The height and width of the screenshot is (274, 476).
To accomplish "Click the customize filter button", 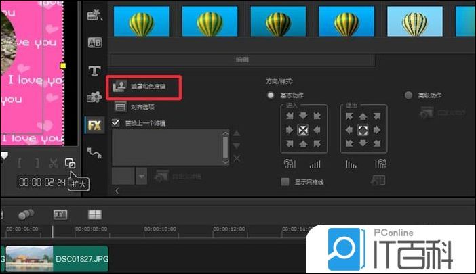I will click(x=178, y=177).
